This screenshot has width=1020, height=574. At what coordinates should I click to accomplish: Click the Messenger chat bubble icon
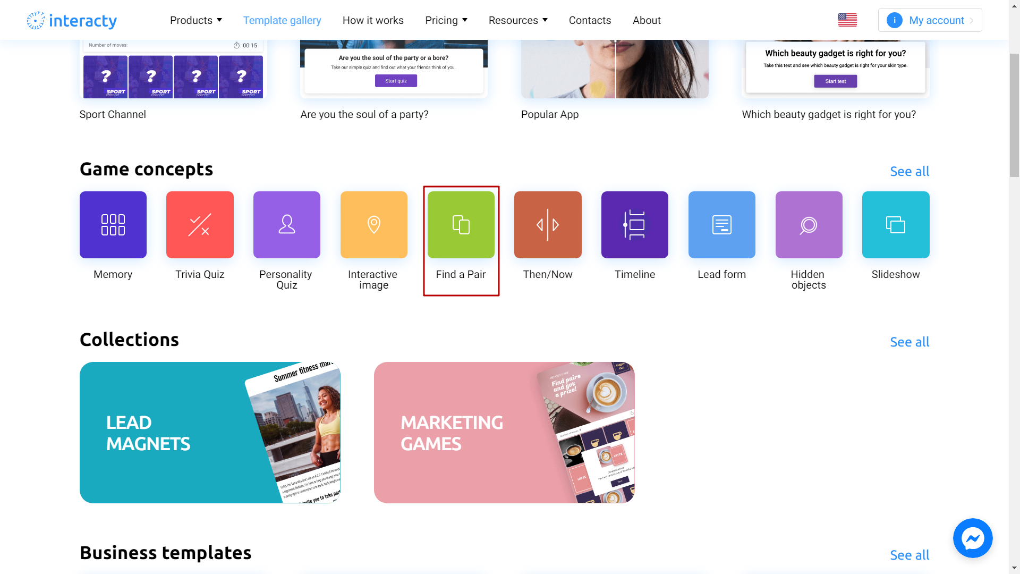click(973, 538)
